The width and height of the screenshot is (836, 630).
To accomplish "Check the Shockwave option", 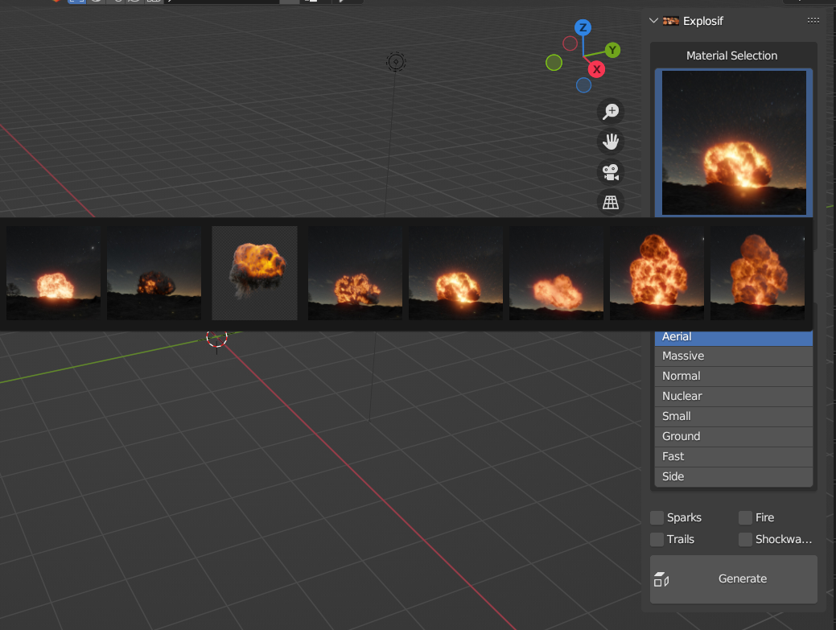I will pyautogui.click(x=744, y=539).
